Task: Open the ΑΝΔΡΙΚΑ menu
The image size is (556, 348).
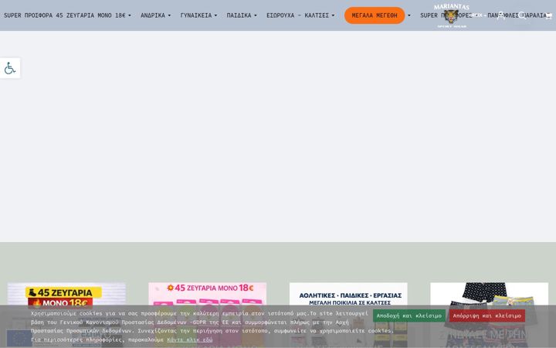Action: coord(155,15)
